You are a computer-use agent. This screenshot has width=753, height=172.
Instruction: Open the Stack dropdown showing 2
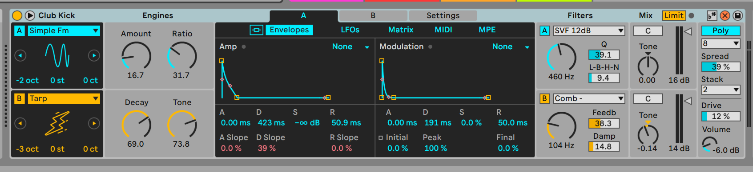coord(721,90)
